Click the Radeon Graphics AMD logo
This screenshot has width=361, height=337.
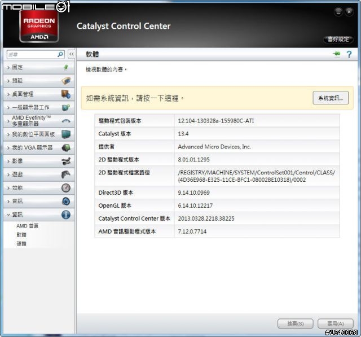(x=39, y=27)
